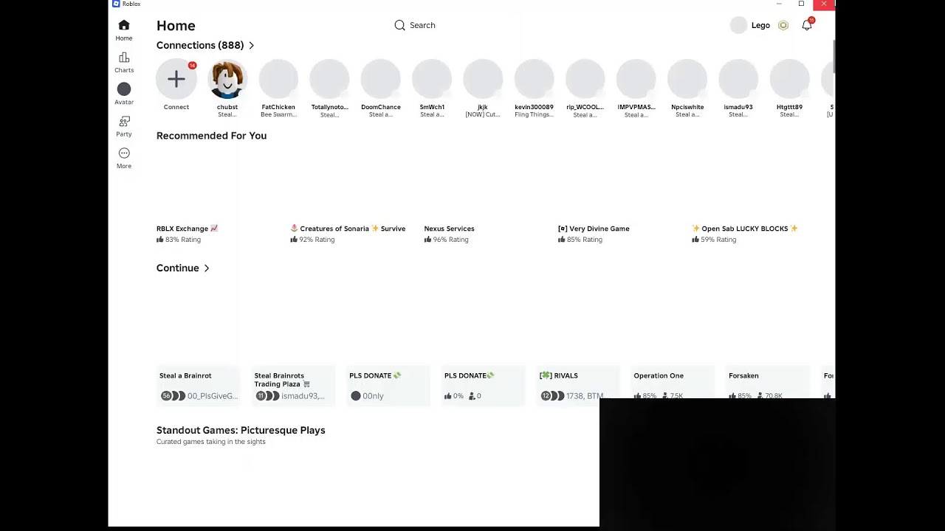945x531 pixels.
Task: Open Totallynoto connection avatar
Action: point(329,79)
